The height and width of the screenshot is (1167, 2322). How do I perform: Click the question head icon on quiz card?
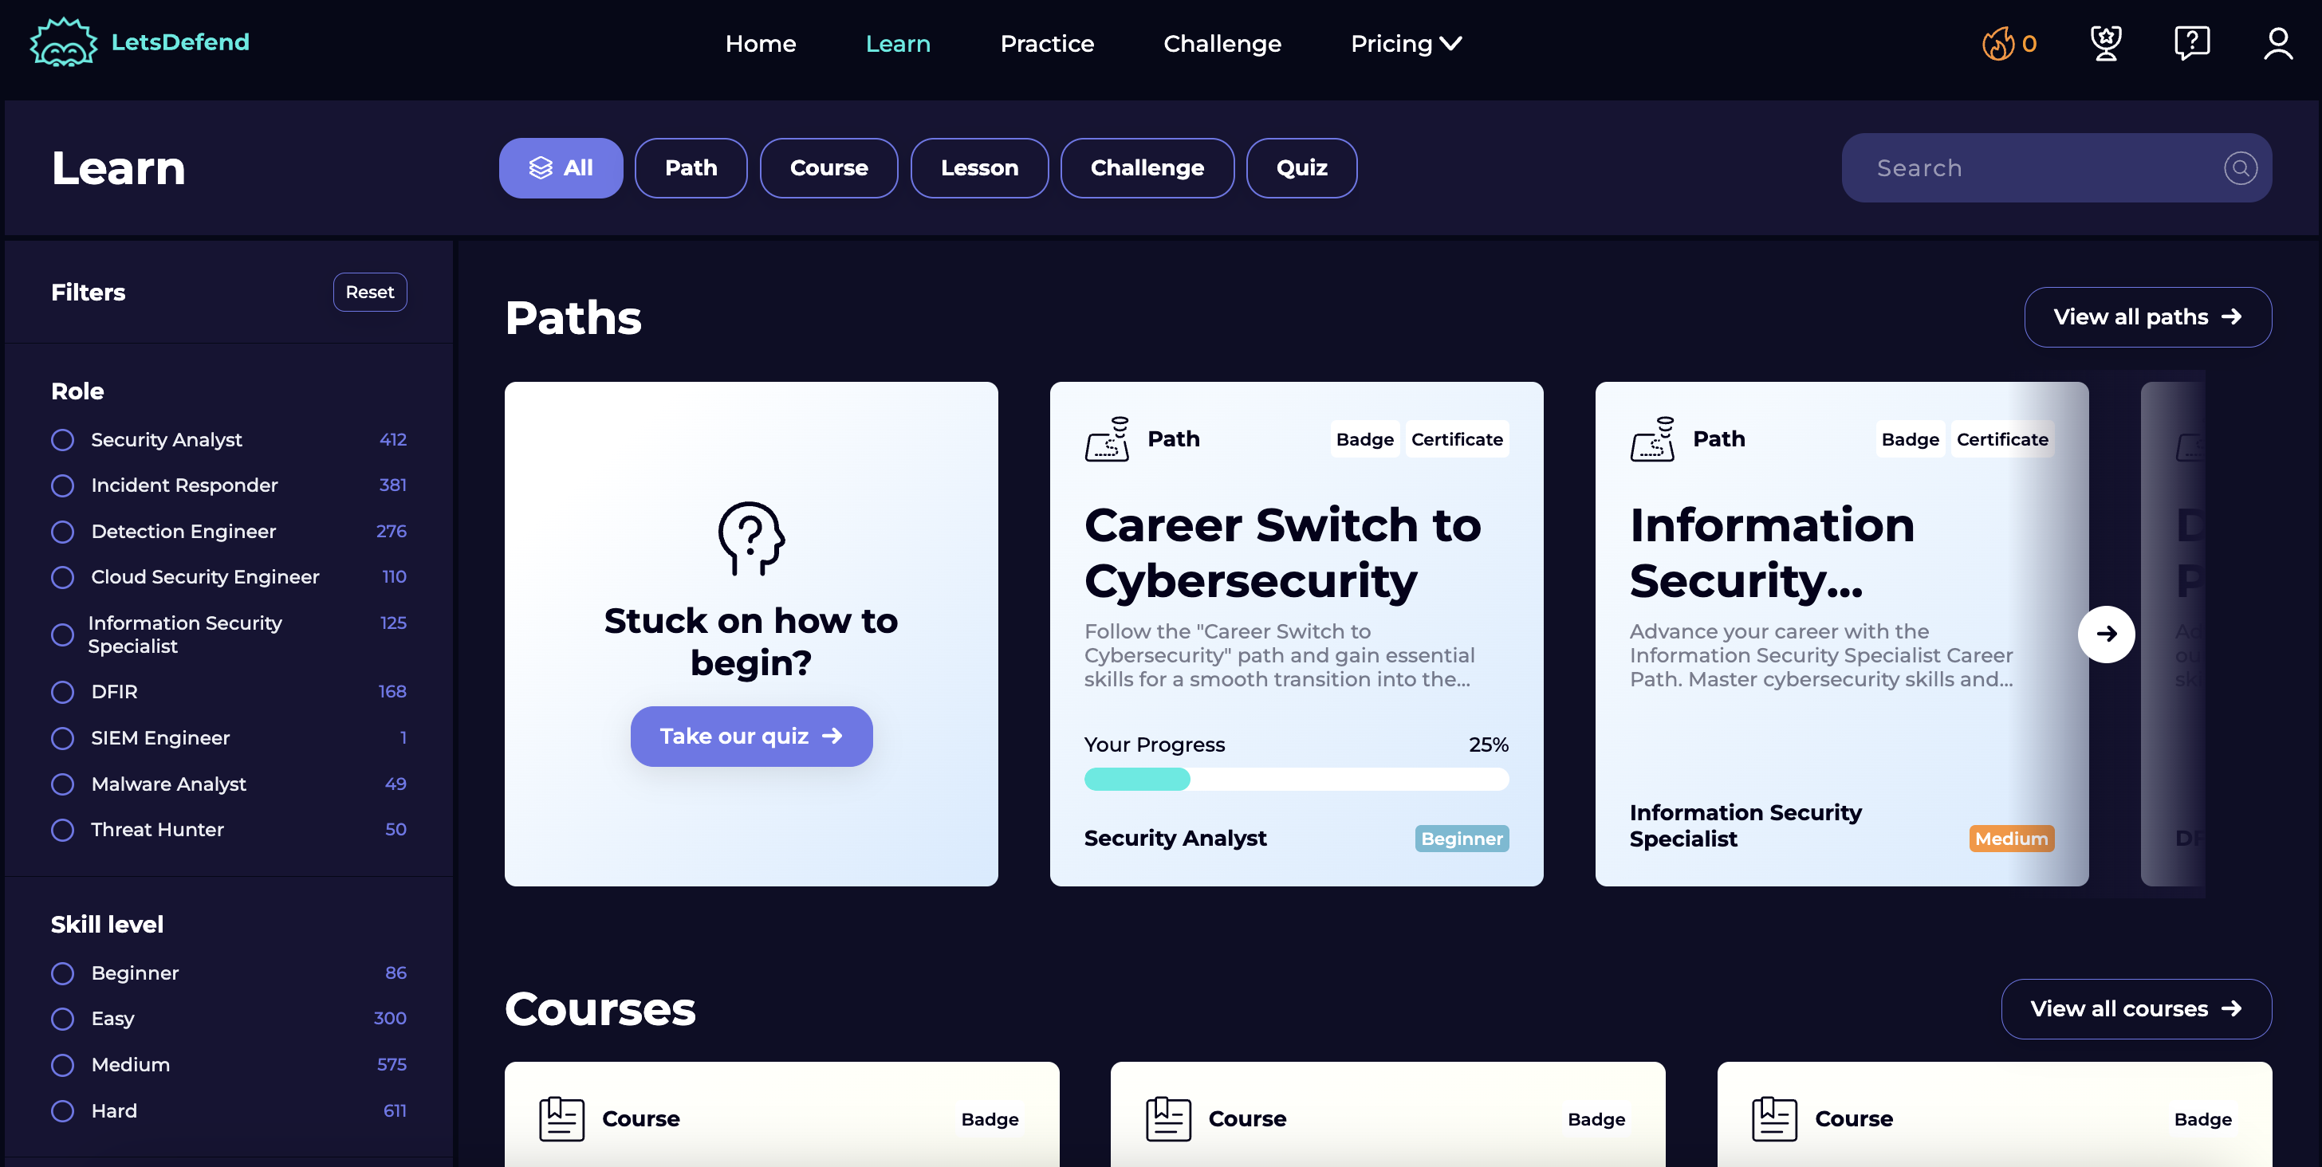tap(750, 538)
